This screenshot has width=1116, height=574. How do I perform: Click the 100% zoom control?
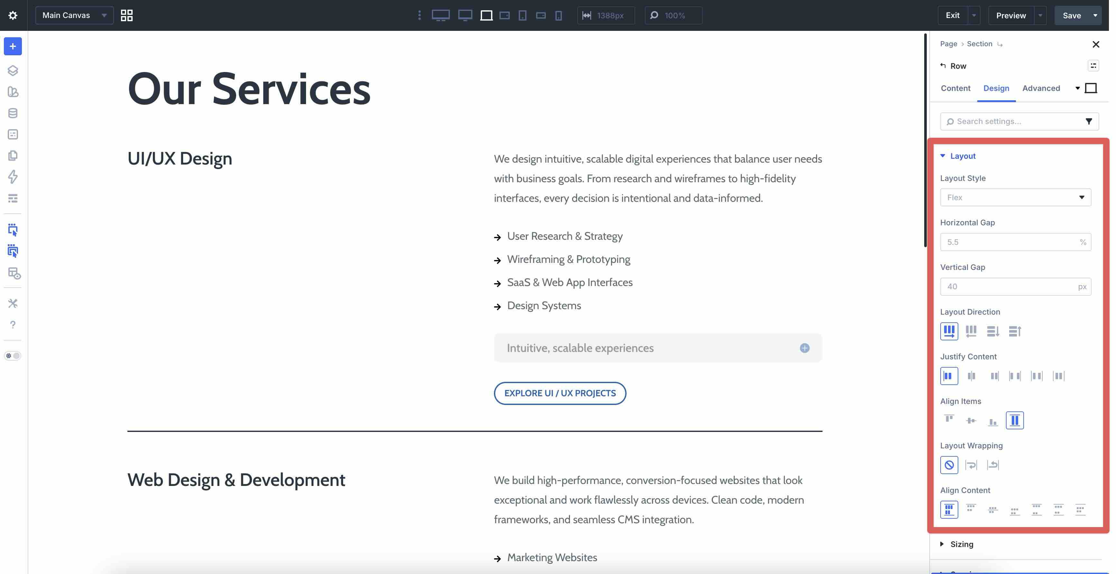point(673,15)
